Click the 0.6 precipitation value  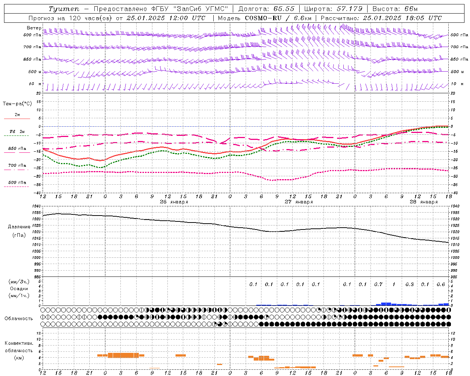[x=441, y=284]
